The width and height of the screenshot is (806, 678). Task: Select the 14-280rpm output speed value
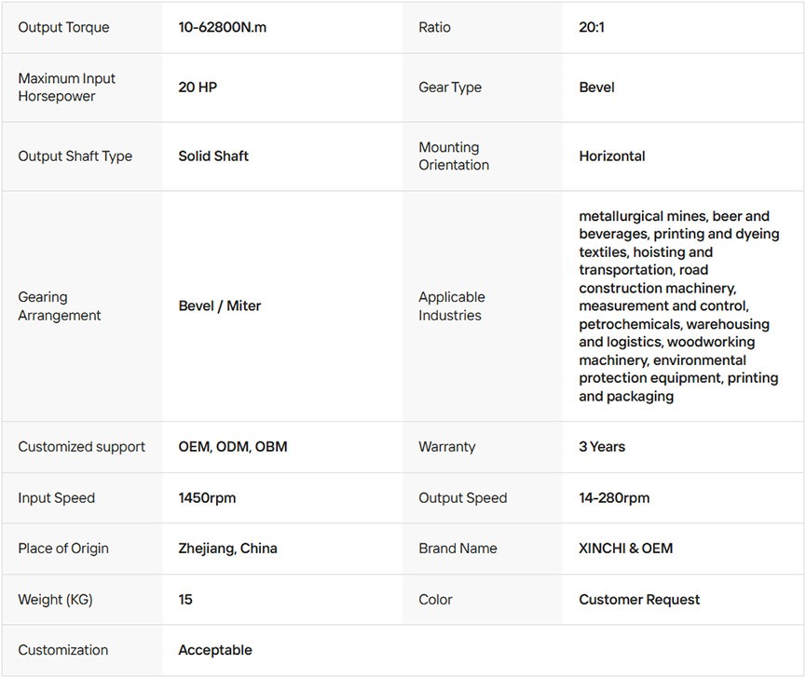pos(614,498)
